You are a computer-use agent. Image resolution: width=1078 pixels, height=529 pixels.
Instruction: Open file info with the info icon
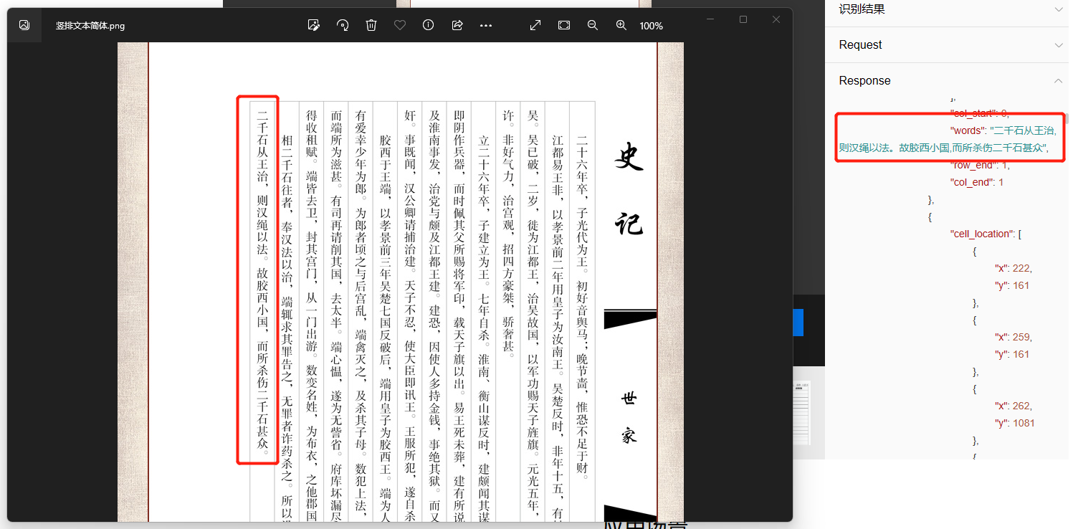(429, 25)
